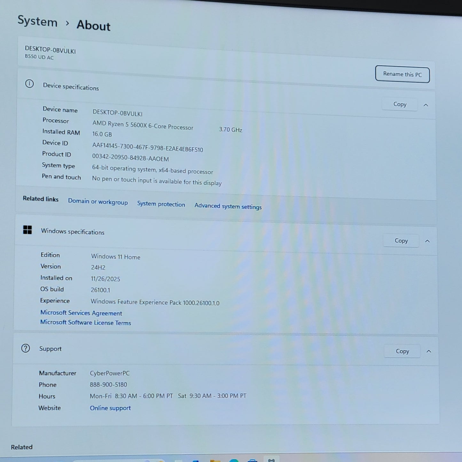462x462 pixels.
Task: Open the Microsoft Services Agreement link
Action: (81, 313)
